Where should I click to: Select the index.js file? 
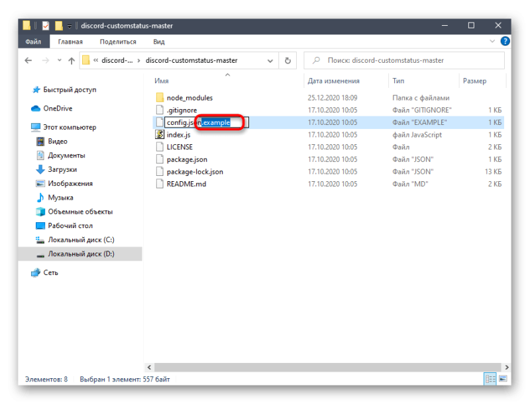[178, 135]
